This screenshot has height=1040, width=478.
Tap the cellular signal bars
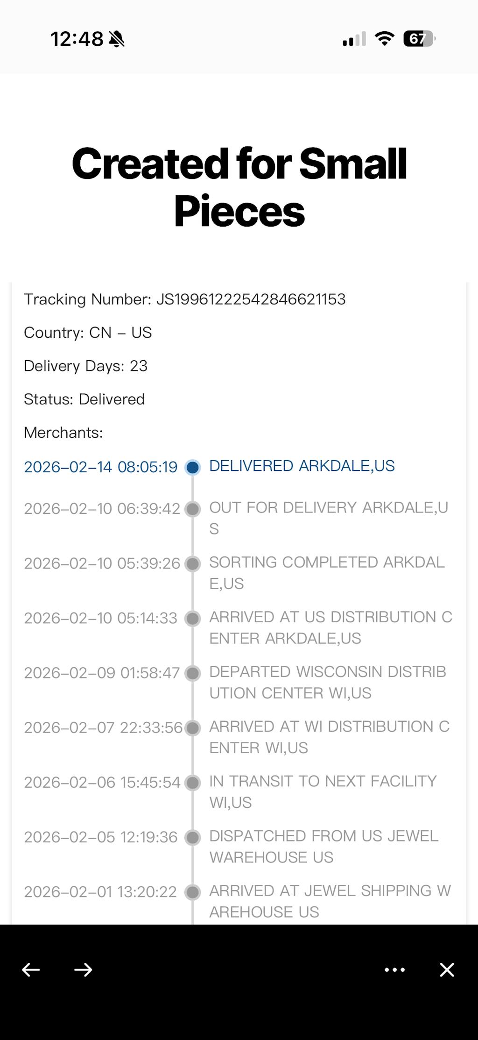click(x=354, y=39)
